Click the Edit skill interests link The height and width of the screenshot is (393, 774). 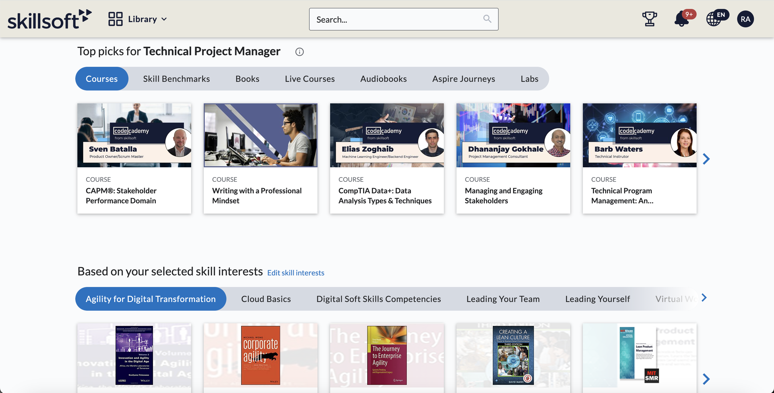coord(295,273)
